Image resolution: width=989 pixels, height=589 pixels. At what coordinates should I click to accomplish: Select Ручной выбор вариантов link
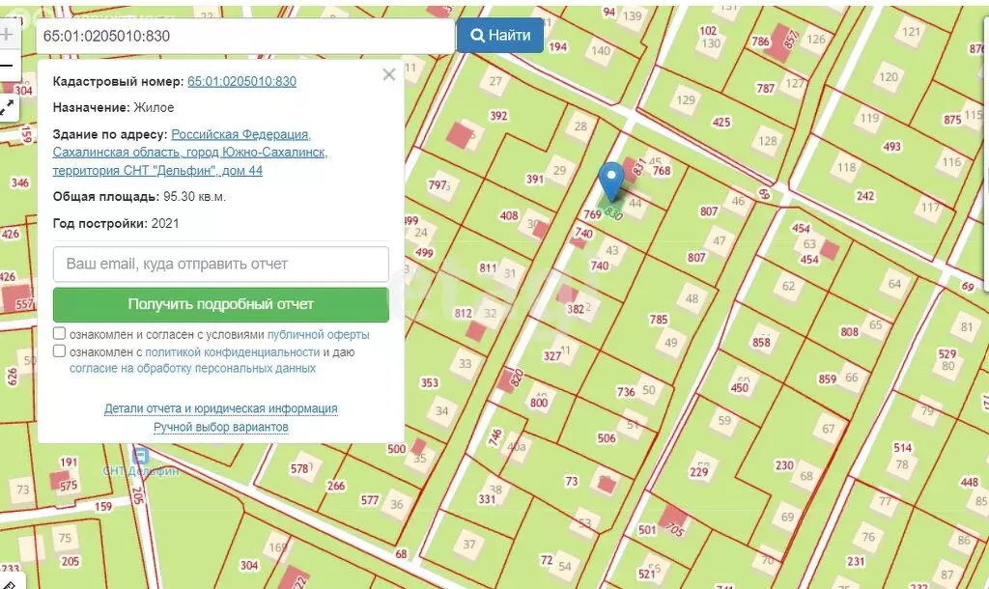[220, 427]
